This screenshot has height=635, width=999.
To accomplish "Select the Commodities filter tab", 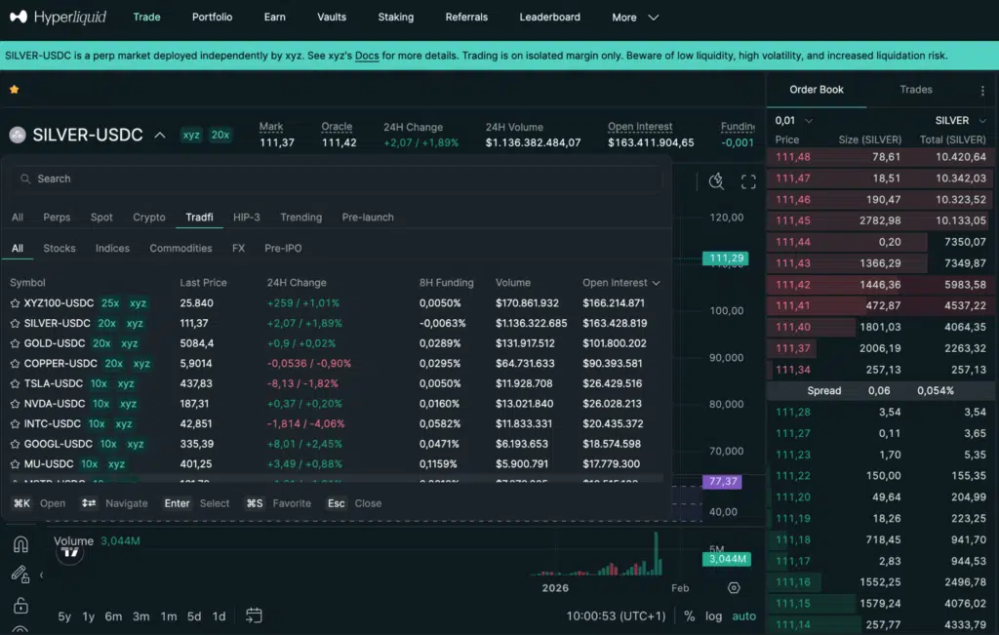I will coord(180,249).
